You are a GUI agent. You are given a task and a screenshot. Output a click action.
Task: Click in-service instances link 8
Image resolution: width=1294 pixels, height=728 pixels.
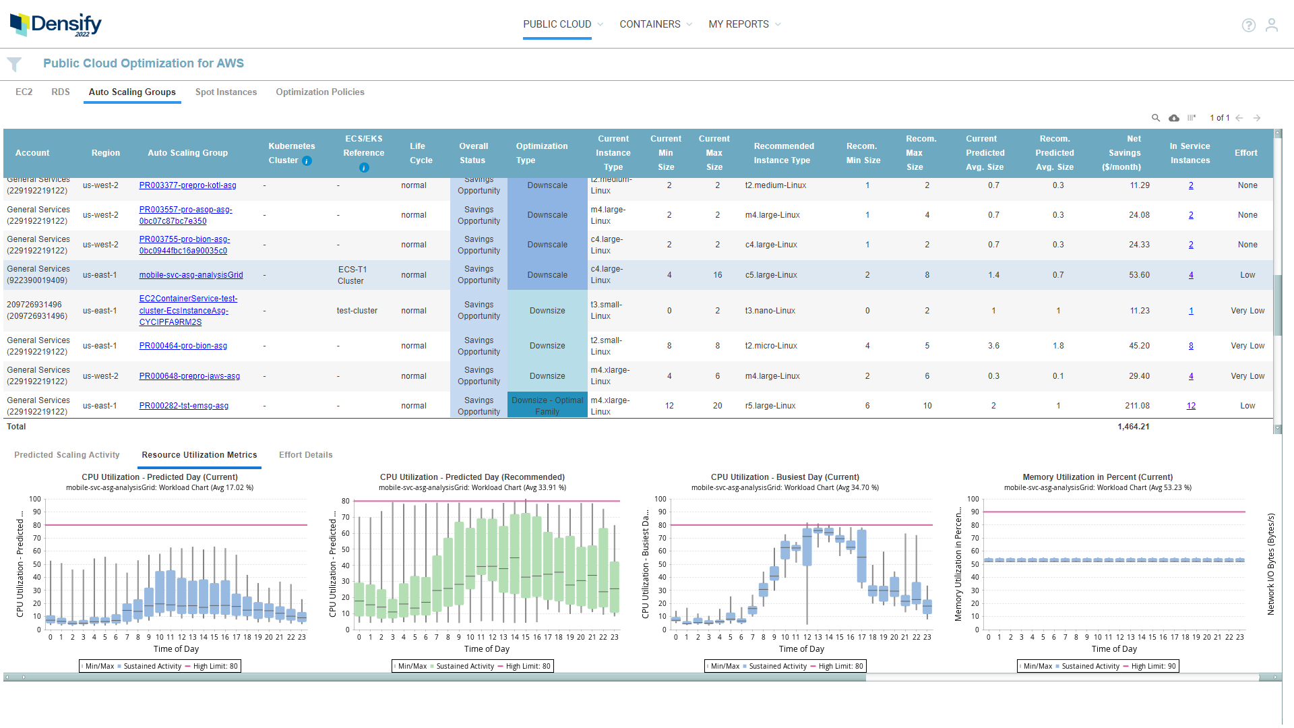1191,346
